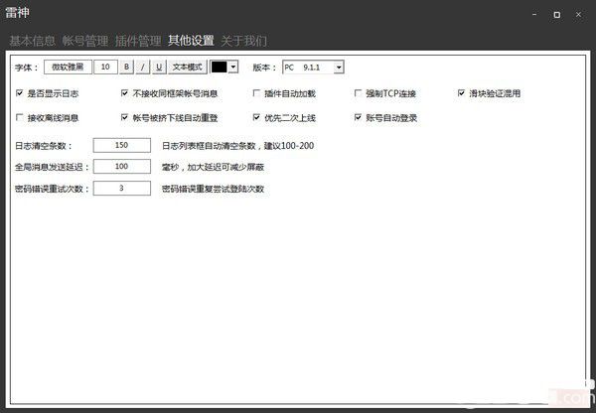
Task: Click the 密码错误重试次数 field showing 3
Action: (122, 188)
